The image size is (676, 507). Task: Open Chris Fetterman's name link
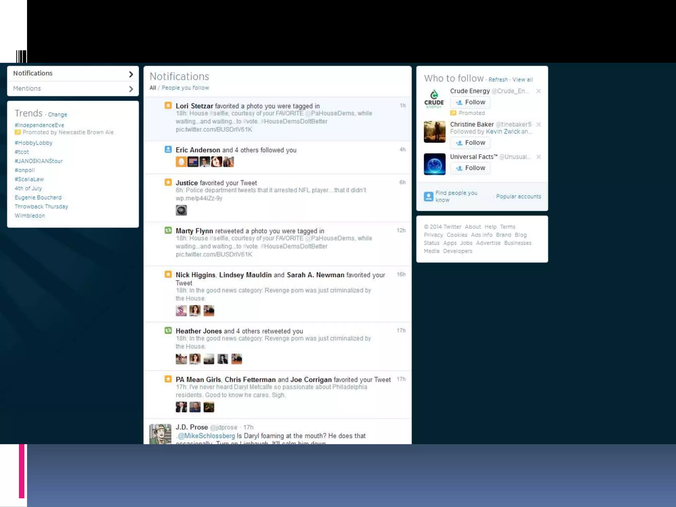point(250,380)
